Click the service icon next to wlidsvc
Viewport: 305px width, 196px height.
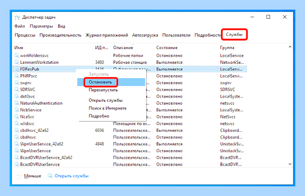click(x=17, y=123)
